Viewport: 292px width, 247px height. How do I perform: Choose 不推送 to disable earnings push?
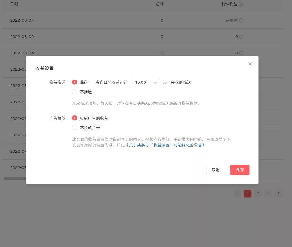click(75, 91)
